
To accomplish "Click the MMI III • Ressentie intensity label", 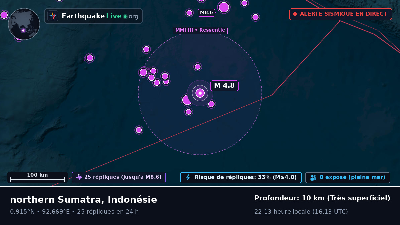I will (x=200, y=30).
